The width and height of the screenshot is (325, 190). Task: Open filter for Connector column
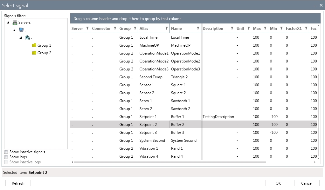pos(115,28)
